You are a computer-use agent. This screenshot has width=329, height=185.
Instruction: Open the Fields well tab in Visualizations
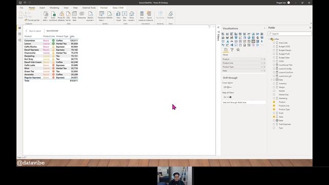coord(226,50)
